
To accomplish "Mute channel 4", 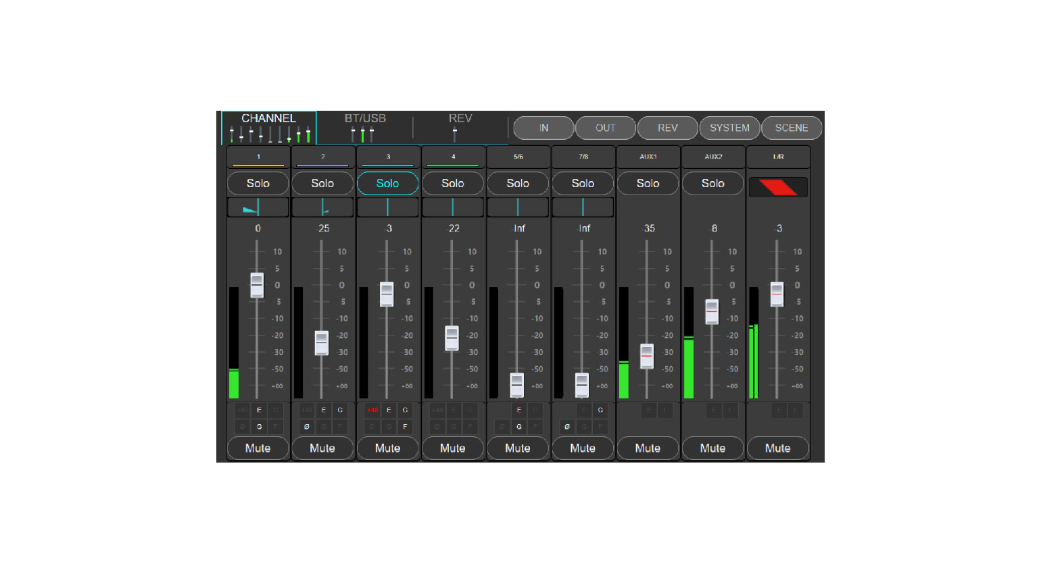I will pos(452,448).
